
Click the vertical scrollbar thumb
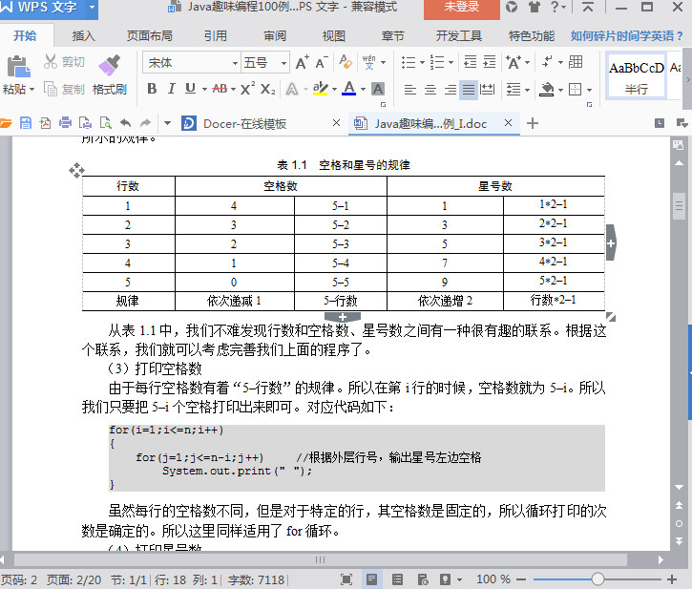coord(679,206)
